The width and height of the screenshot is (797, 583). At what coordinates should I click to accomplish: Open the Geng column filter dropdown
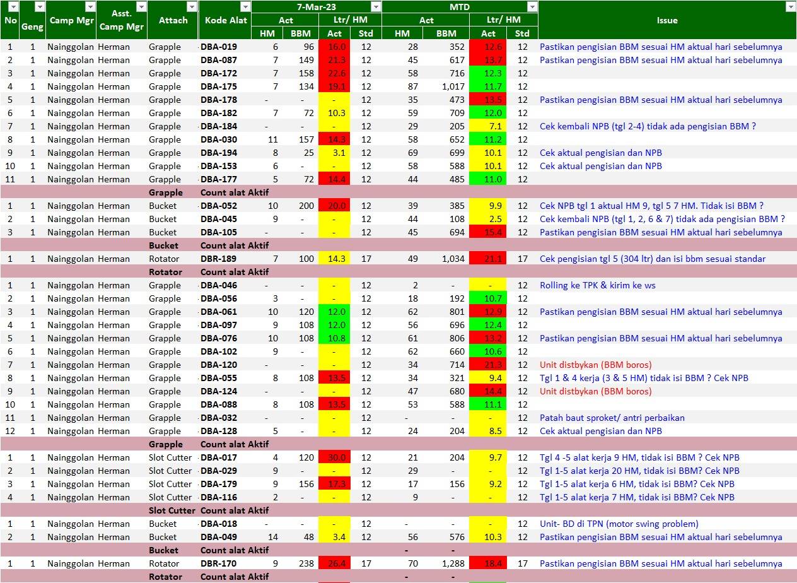[x=40, y=7]
